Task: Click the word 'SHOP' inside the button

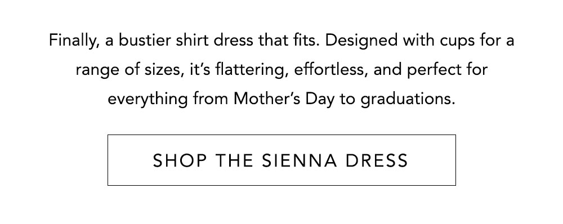Action: click(x=180, y=160)
